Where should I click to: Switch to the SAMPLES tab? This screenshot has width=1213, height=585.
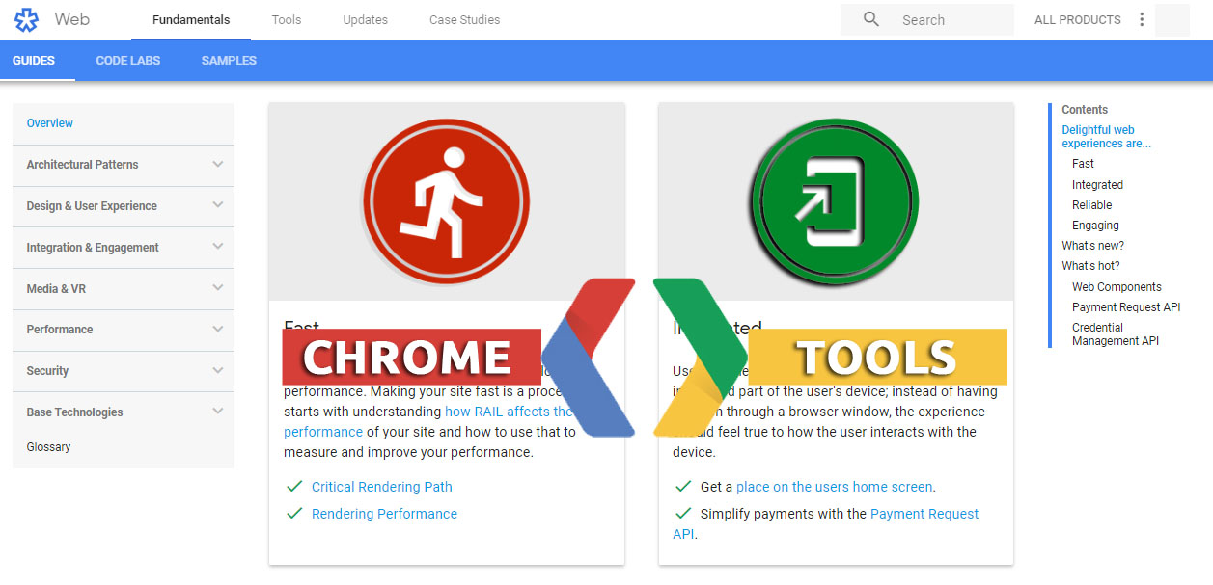229,61
